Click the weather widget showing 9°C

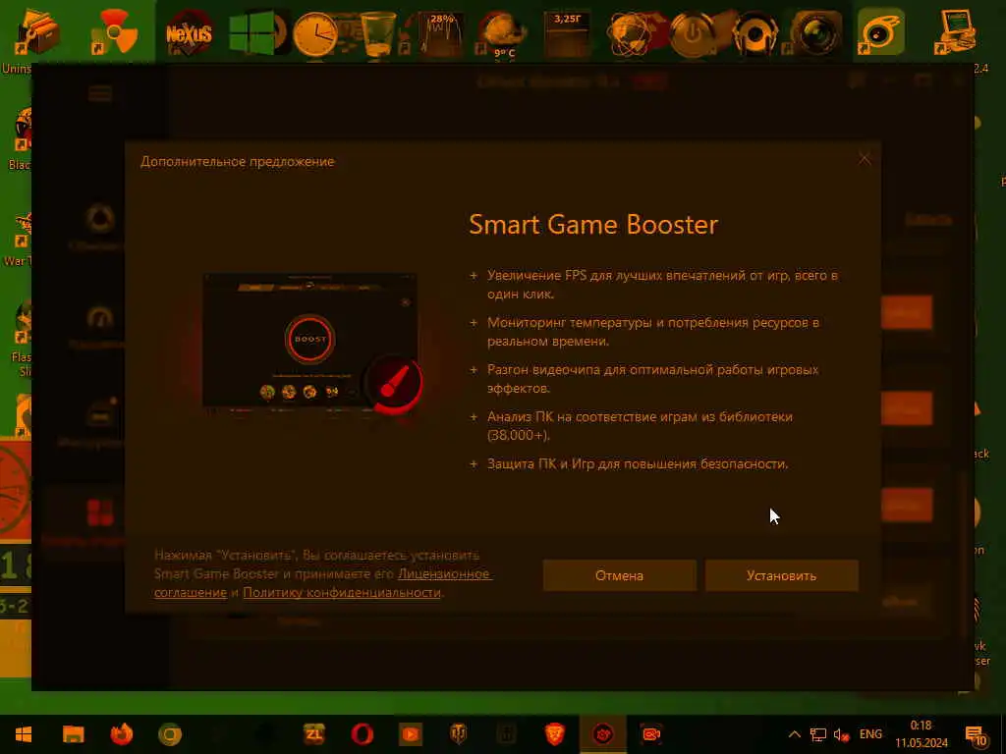504,34
